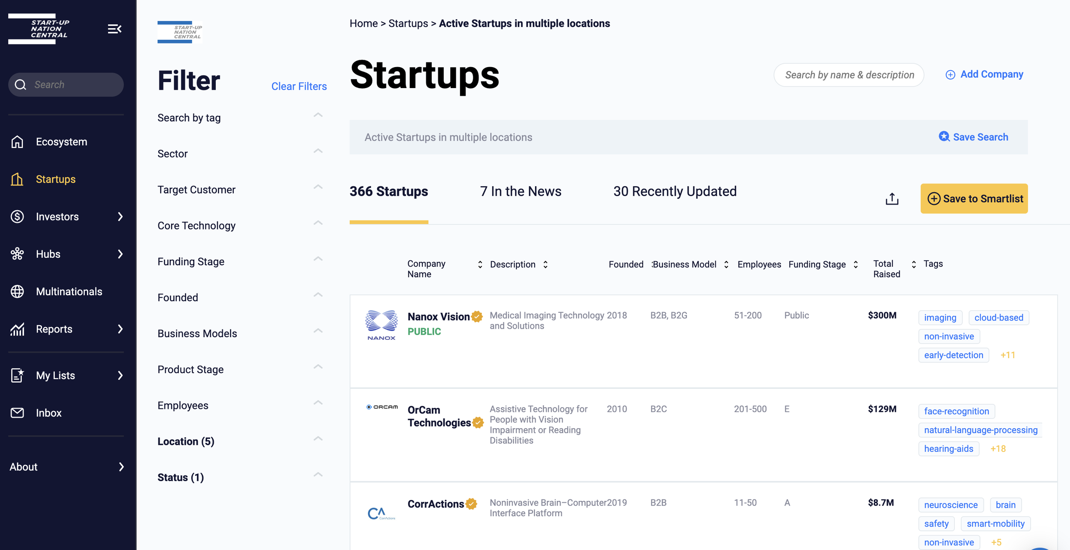Sort by Funding Stage column arrows
Image resolution: width=1070 pixels, height=550 pixels.
point(856,265)
